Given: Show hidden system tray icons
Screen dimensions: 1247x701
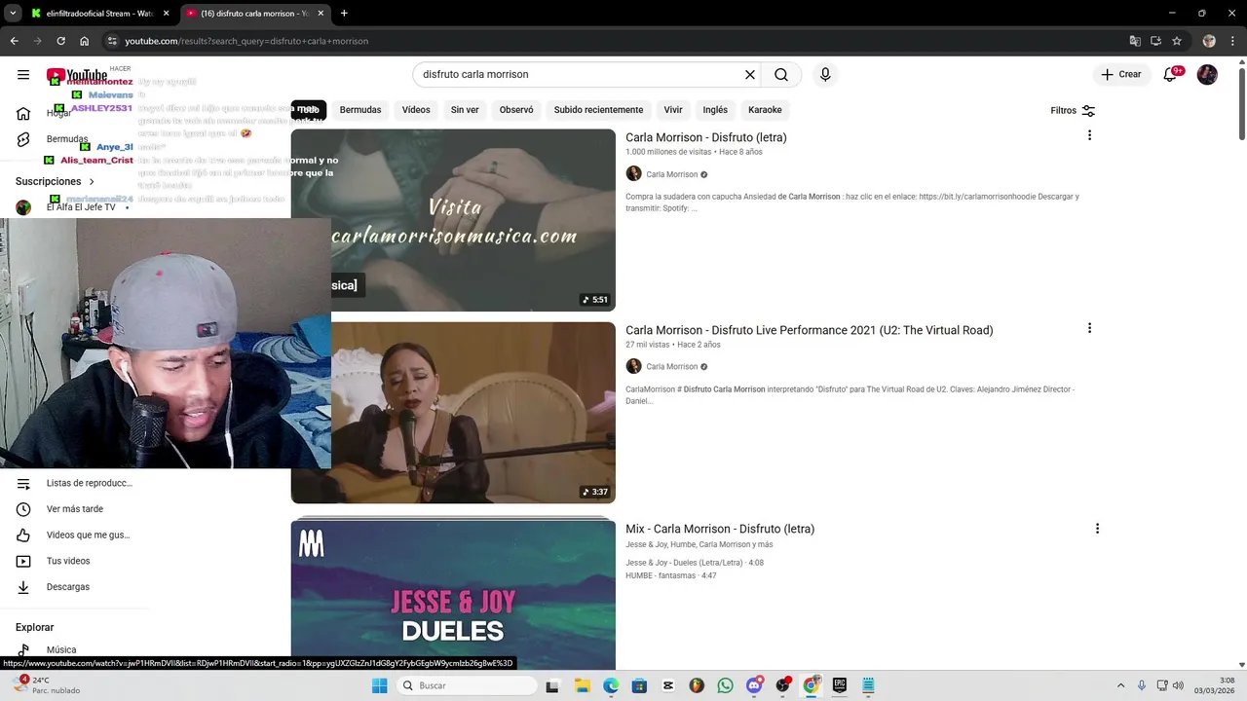Looking at the screenshot, I should (1120, 685).
